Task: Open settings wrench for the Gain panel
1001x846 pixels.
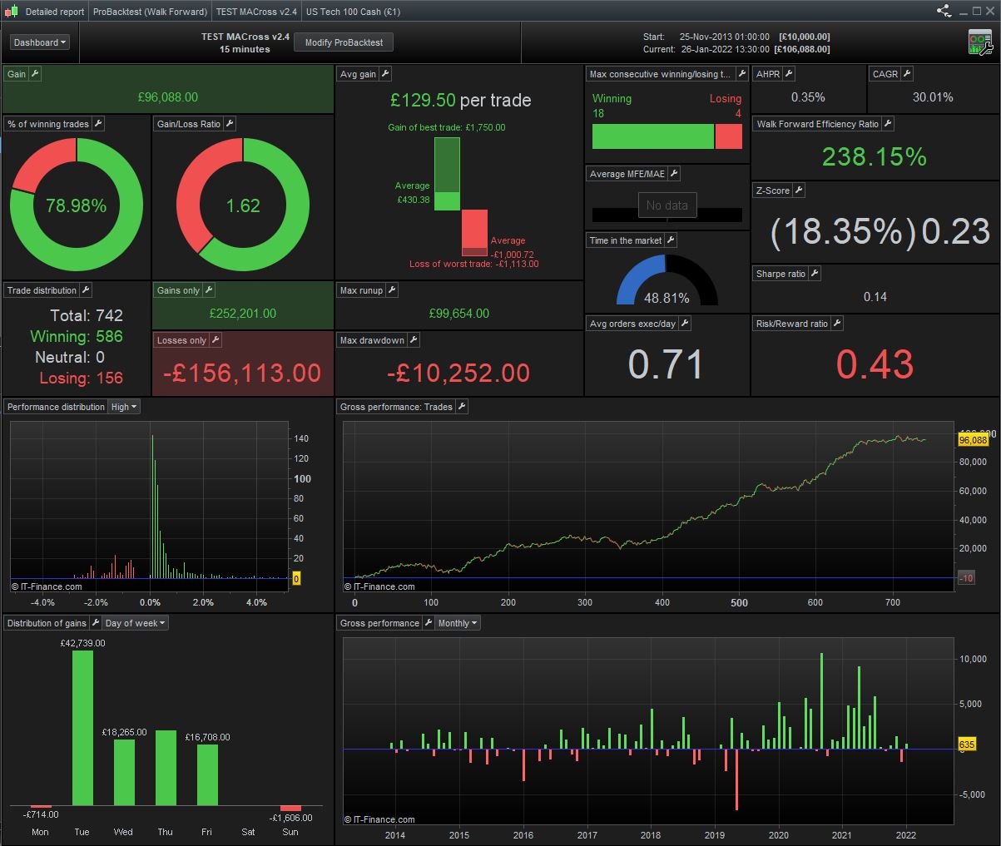Action: [35, 74]
